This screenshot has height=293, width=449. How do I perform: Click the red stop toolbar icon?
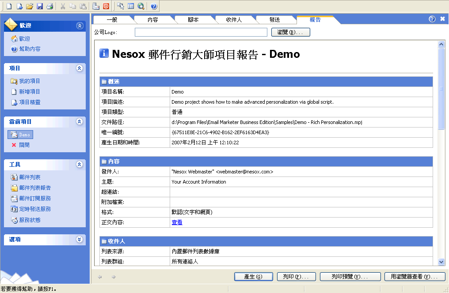pos(106,6)
